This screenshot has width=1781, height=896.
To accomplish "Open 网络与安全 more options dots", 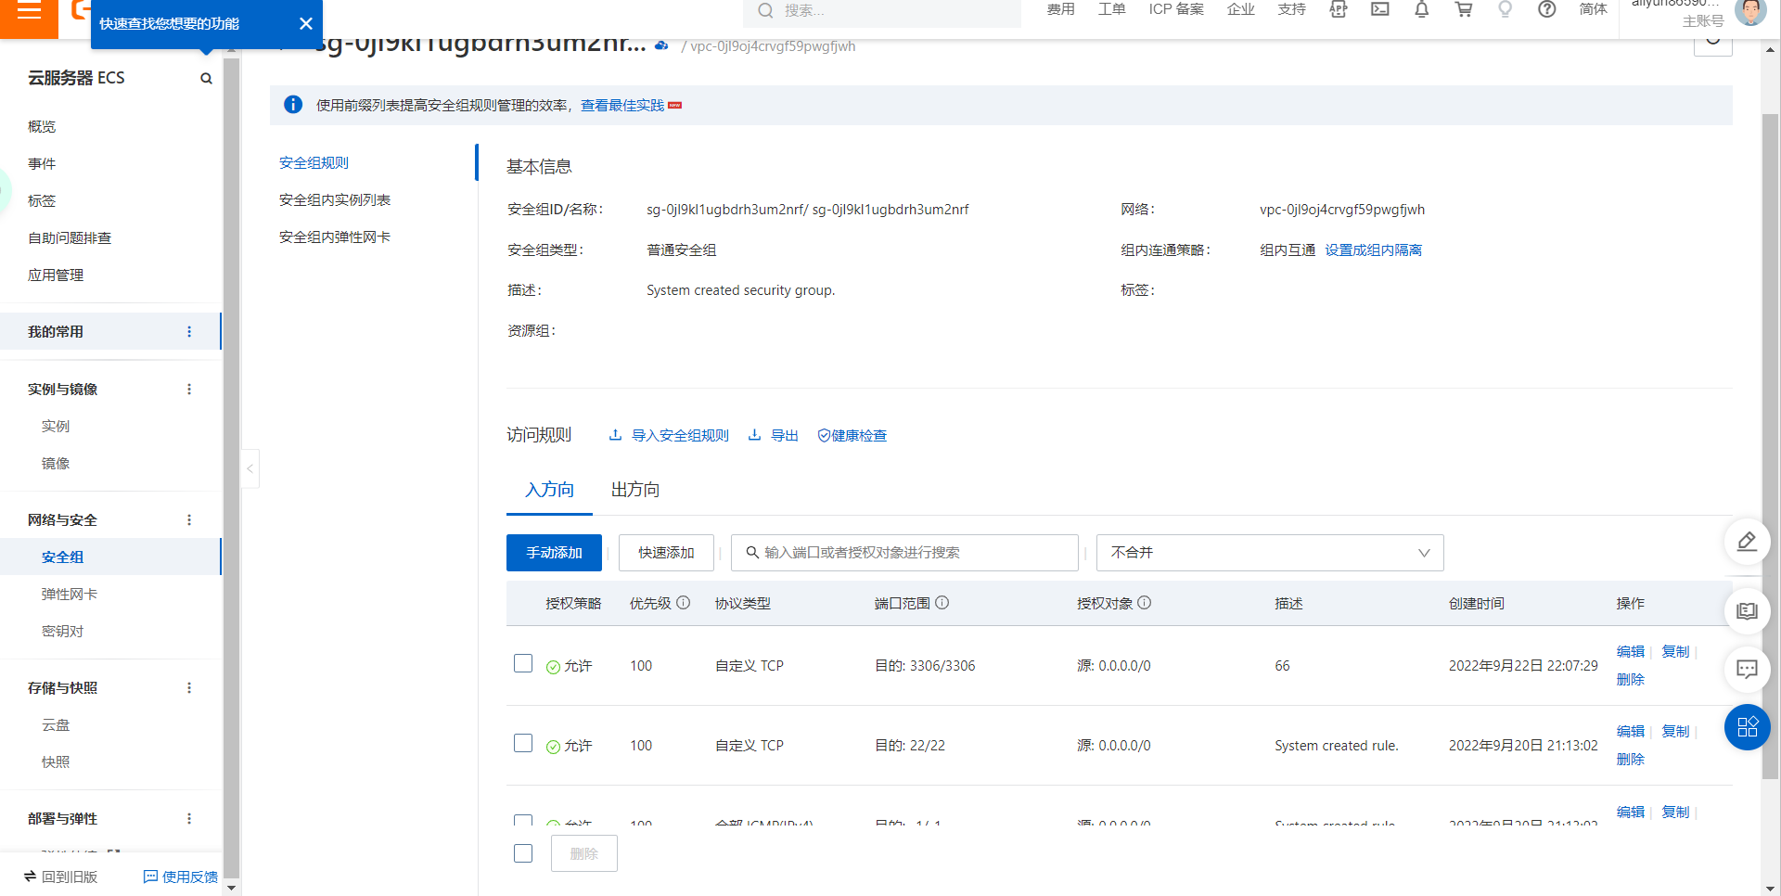I will pos(189,520).
